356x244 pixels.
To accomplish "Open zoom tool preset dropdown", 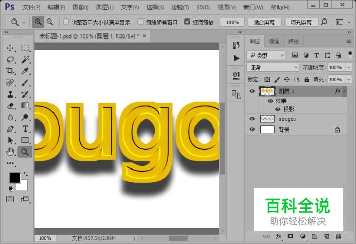I will (x=24, y=22).
